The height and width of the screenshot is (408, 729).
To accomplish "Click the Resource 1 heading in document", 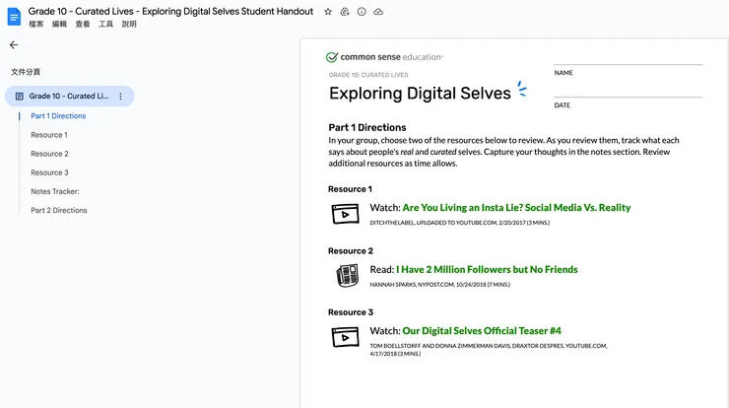I will point(350,189).
